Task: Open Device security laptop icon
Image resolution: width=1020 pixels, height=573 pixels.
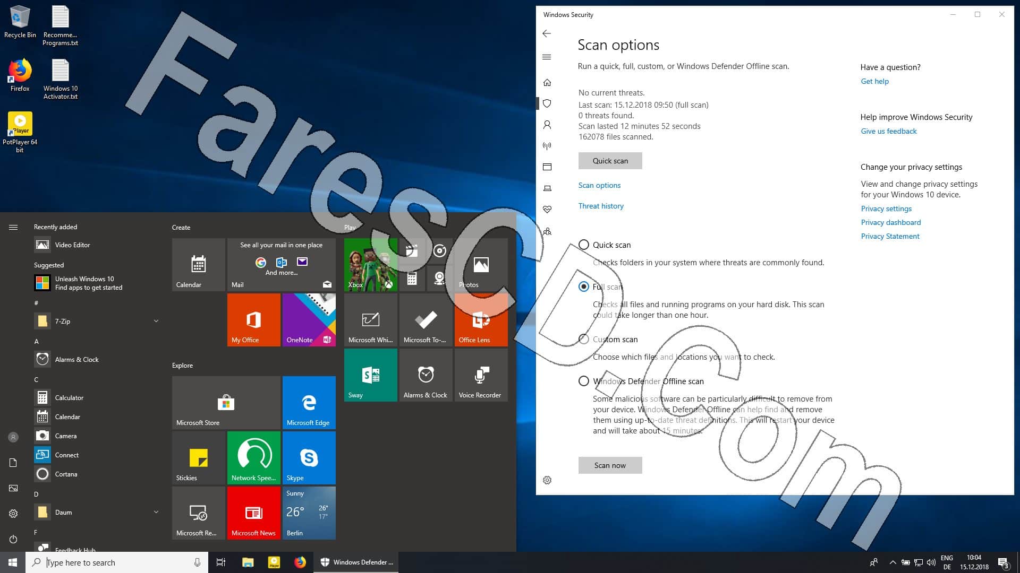Action: (547, 188)
